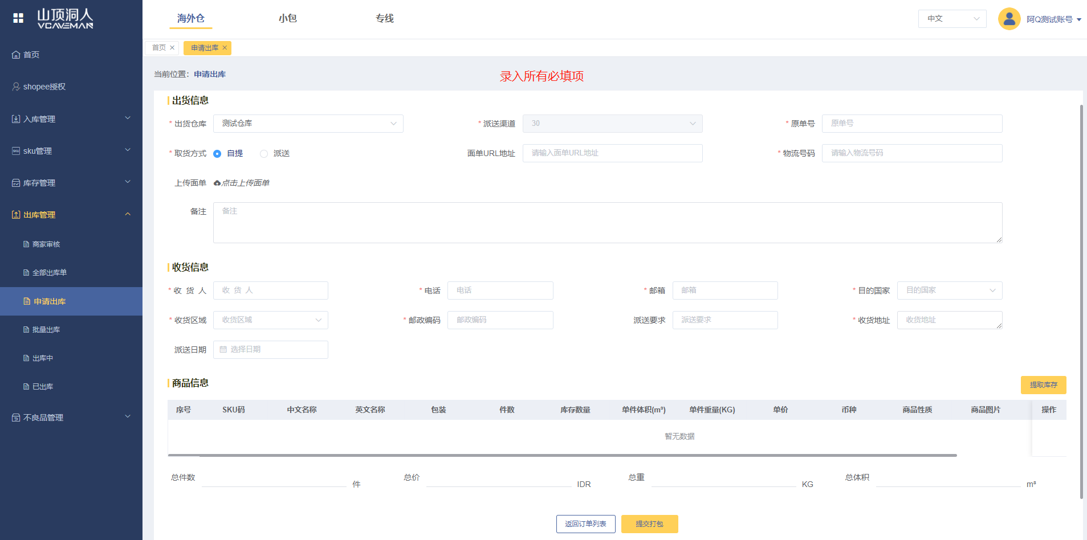Click the 提取库存 button
Image resolution: width=1087 pixels, height=540 pixels.
pos(1043,385)
